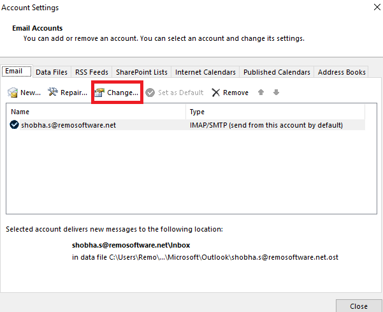Click the Set as Default checkmark icon

click(x=150, y=93)
